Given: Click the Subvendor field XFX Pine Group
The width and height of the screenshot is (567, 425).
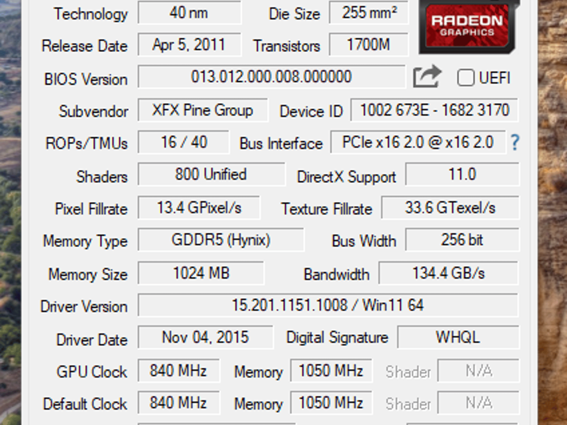Looking at the screenshot, I should pos(203,110).
